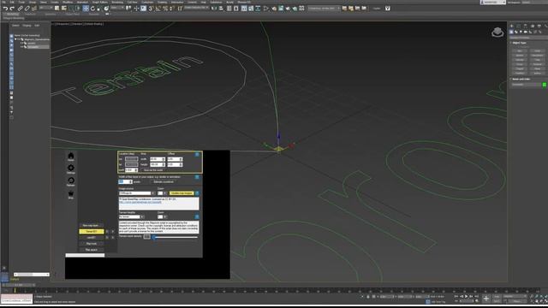Screen dimensions: 548x308
Task: Open the plugin Shop basket
Action: pyautogui.click(x=70, y=194)
